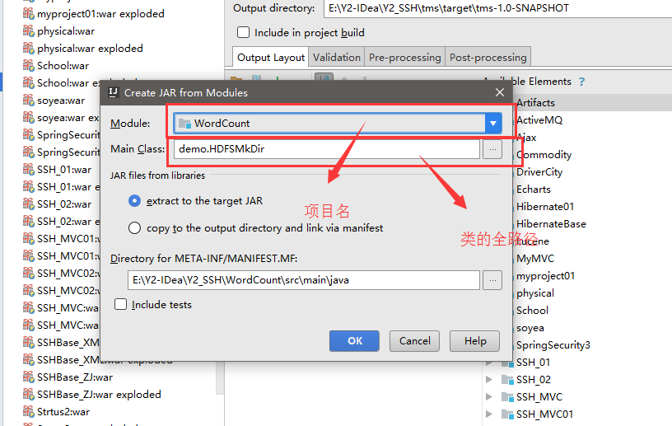Click the SSH_02 module folder icon
This screenshot has width=672, height=426.
point(508,380)
